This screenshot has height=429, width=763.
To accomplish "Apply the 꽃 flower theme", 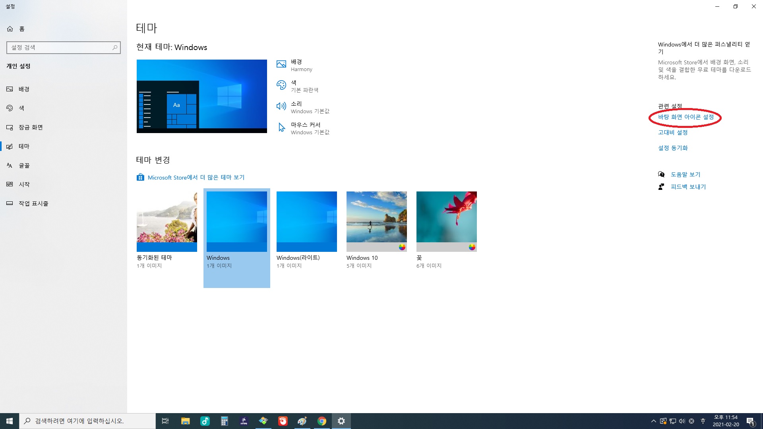I will [446, 221].
